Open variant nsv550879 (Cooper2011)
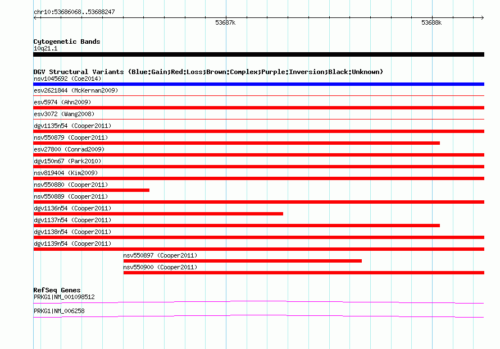This screenshot has width=500, height=349. 71,137
